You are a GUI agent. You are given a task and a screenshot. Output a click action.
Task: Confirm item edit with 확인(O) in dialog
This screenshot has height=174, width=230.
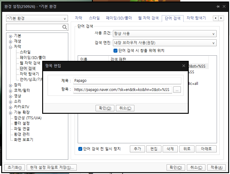pos(105,108)
